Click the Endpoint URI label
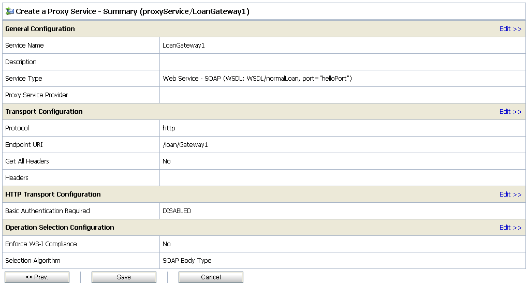 (x=24, y=145)
